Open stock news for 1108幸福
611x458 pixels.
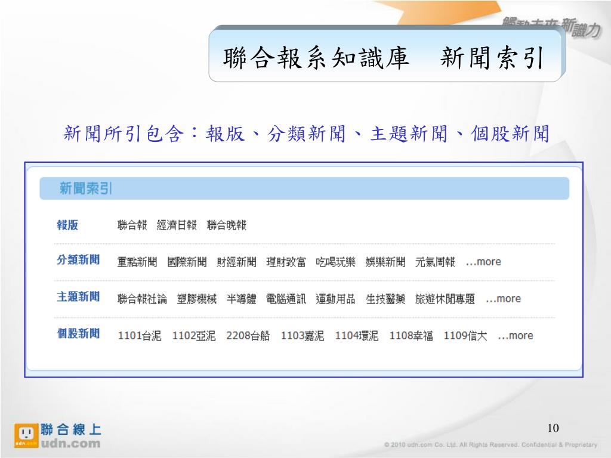(411, 336)
